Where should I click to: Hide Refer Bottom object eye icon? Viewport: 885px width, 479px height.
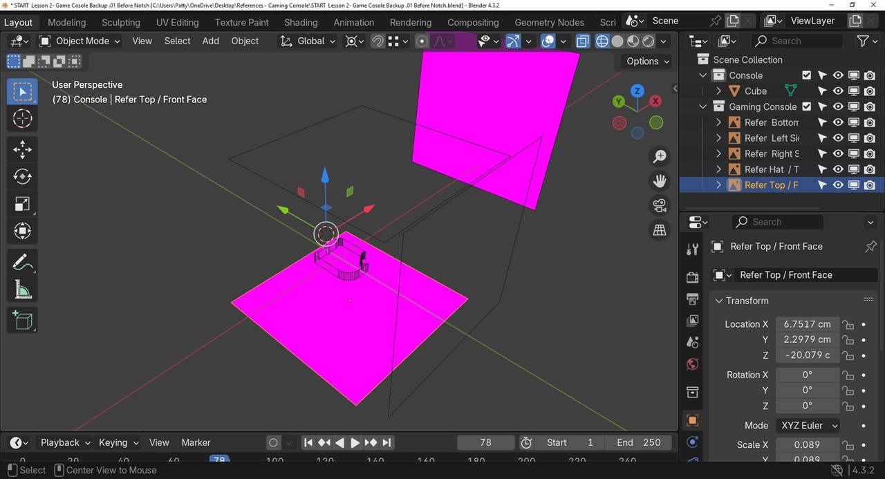(x=838, y=122)
